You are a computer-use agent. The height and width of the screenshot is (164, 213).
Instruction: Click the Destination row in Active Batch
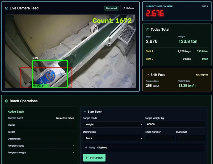tap(41, 139)
